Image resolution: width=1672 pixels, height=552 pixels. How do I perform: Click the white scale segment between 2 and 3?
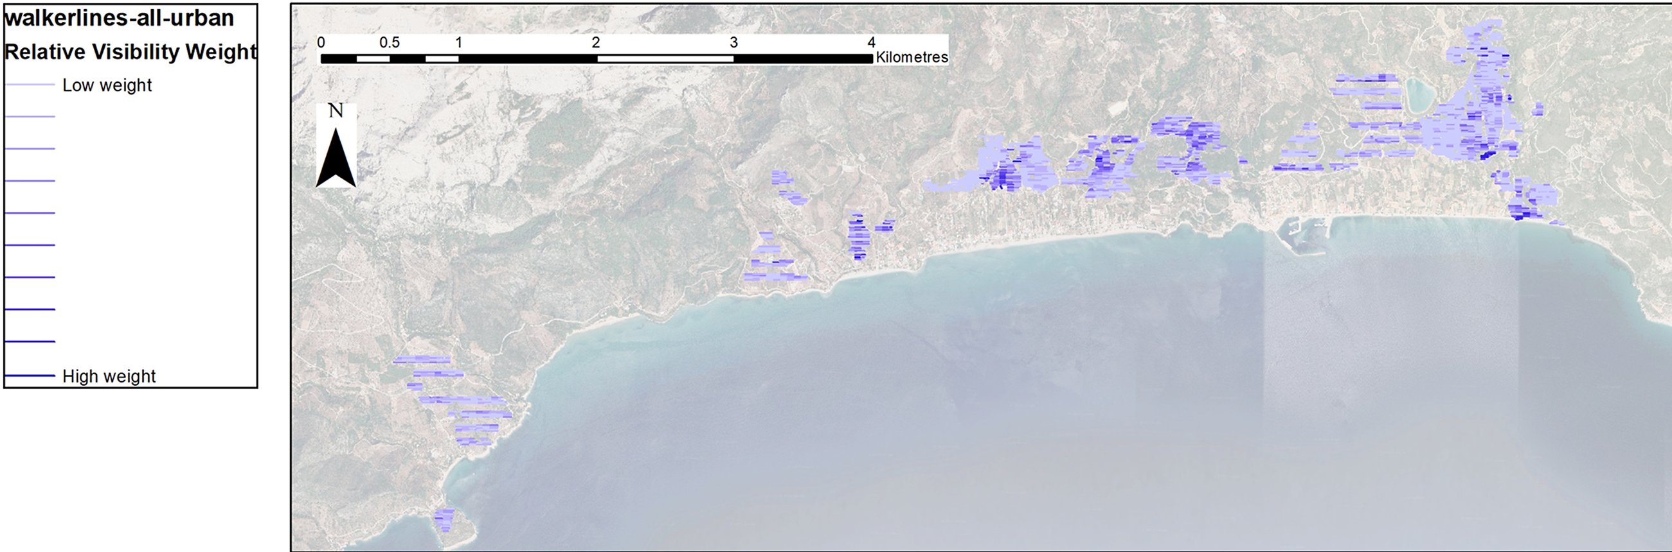tap(665, 59)
